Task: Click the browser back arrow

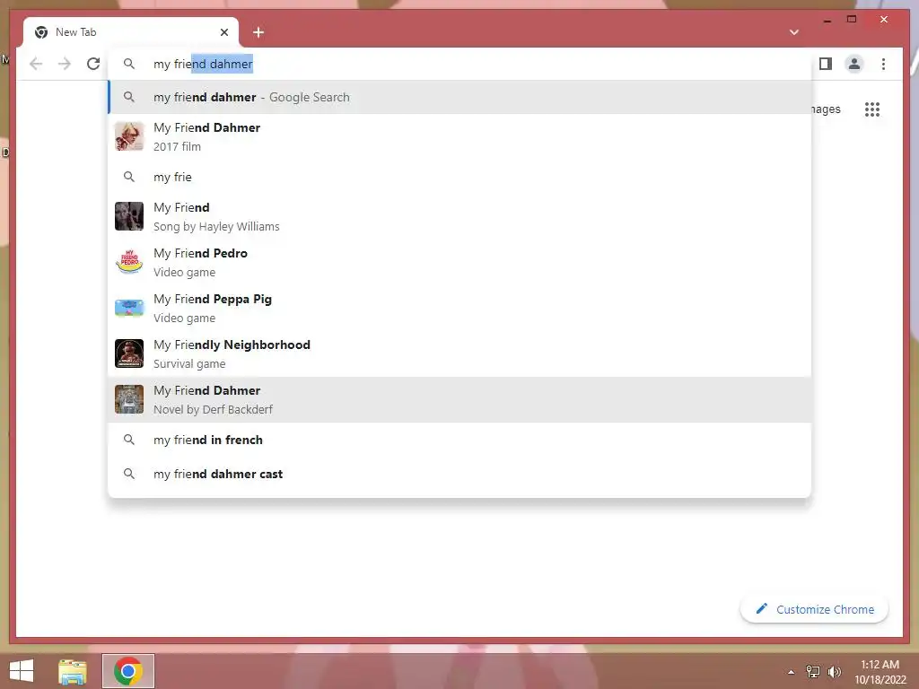Action: coord(36,64)
